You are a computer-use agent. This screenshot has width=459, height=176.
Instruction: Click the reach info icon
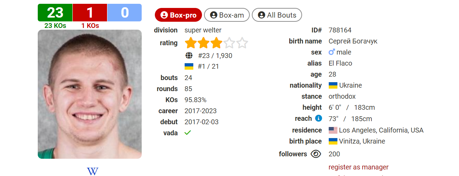tap(319, 118)
